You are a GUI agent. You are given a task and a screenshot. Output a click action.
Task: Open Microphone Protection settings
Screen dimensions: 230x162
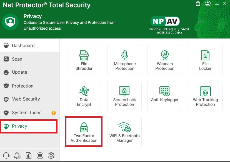[x=125, y=60]
